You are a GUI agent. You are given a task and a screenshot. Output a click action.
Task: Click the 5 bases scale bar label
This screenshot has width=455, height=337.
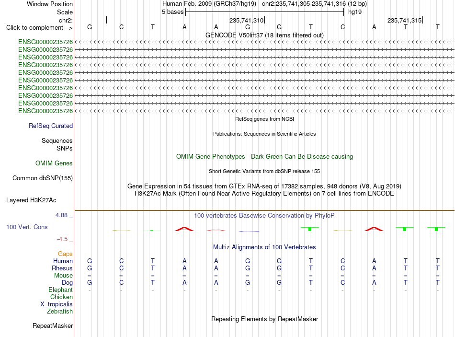pos(172,12)
